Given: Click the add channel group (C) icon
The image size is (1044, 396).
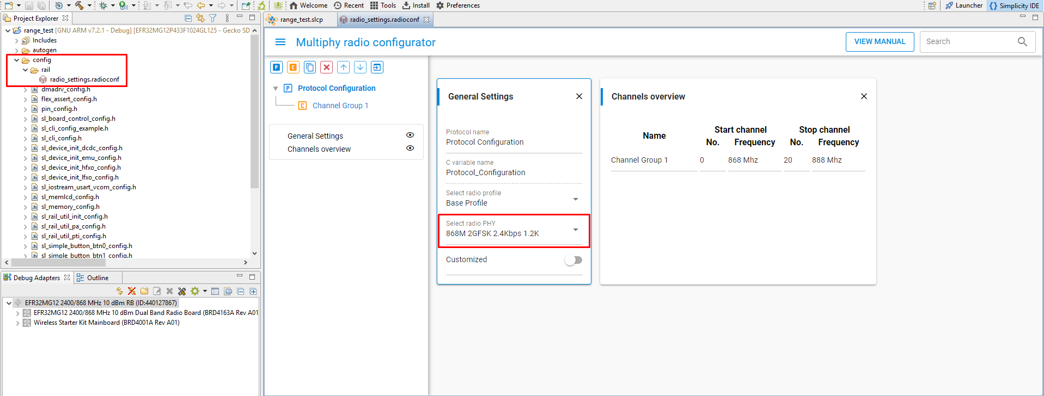Looking at the screenshot, I should 293,67.
